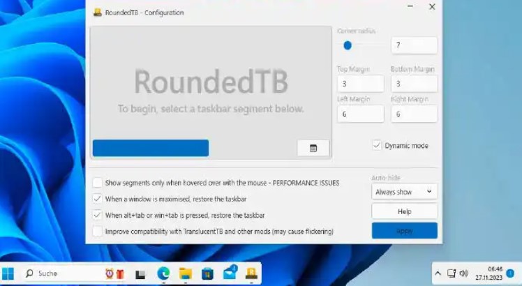Launch Microsoft Edge from the taskbar
The image size is (522, 286).
pyautogui.click(x=163, y=273)
